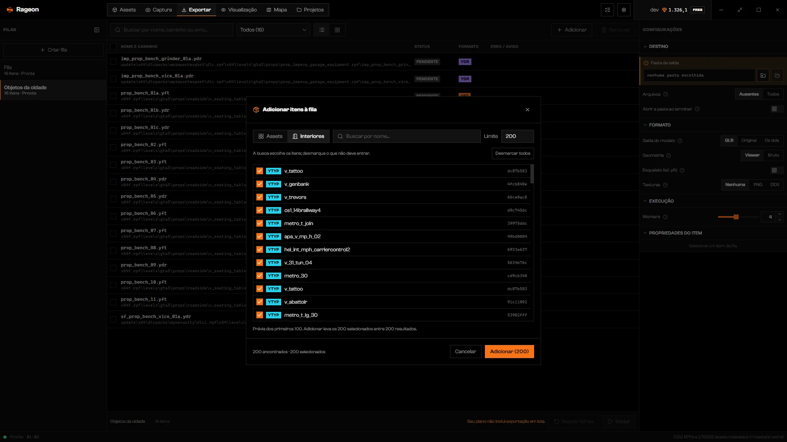
Task: Toggle Abrir a pasta ao terminar switch
Action: click(777, 109)
